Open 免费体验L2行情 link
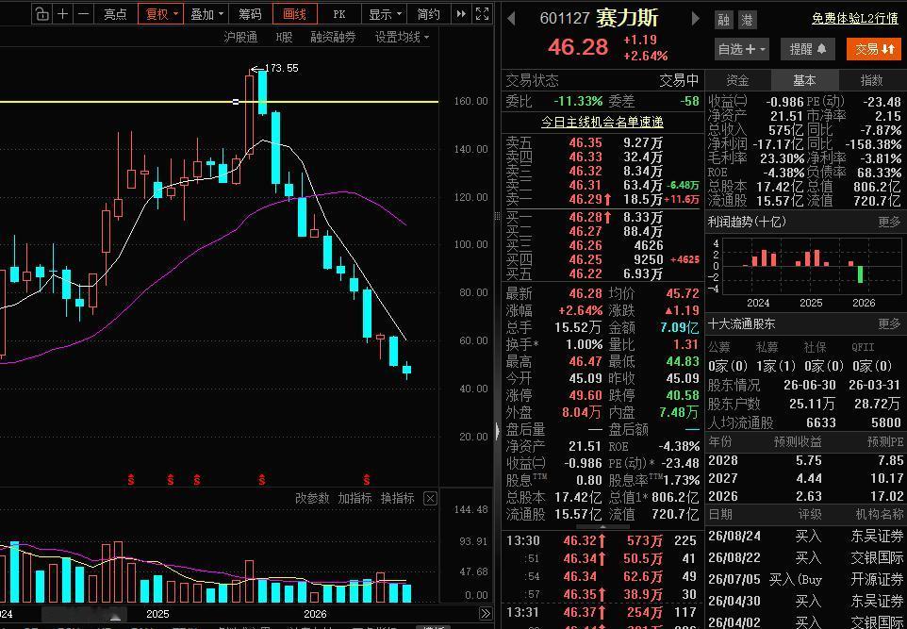Viewport: 907px width, 629px height. [854, 19]
